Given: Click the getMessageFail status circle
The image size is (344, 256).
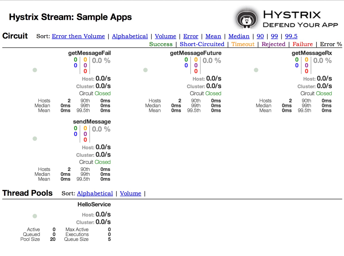Looking at the screenshot, I should pyautogui.click(x=35, y=70).
